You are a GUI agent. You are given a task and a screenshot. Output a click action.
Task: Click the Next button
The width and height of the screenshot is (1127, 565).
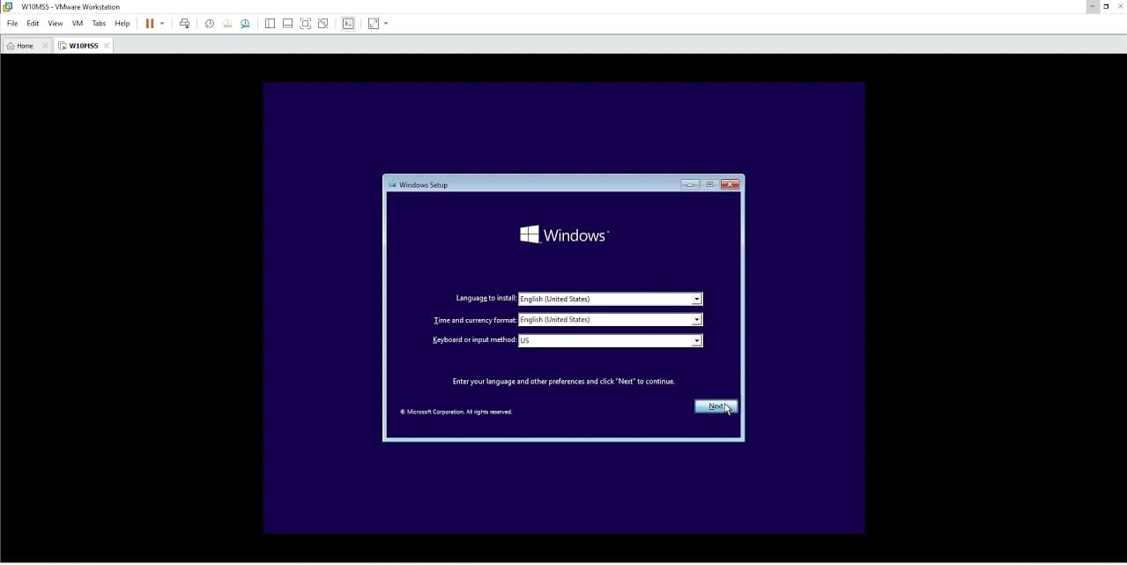tap(715, 406)
